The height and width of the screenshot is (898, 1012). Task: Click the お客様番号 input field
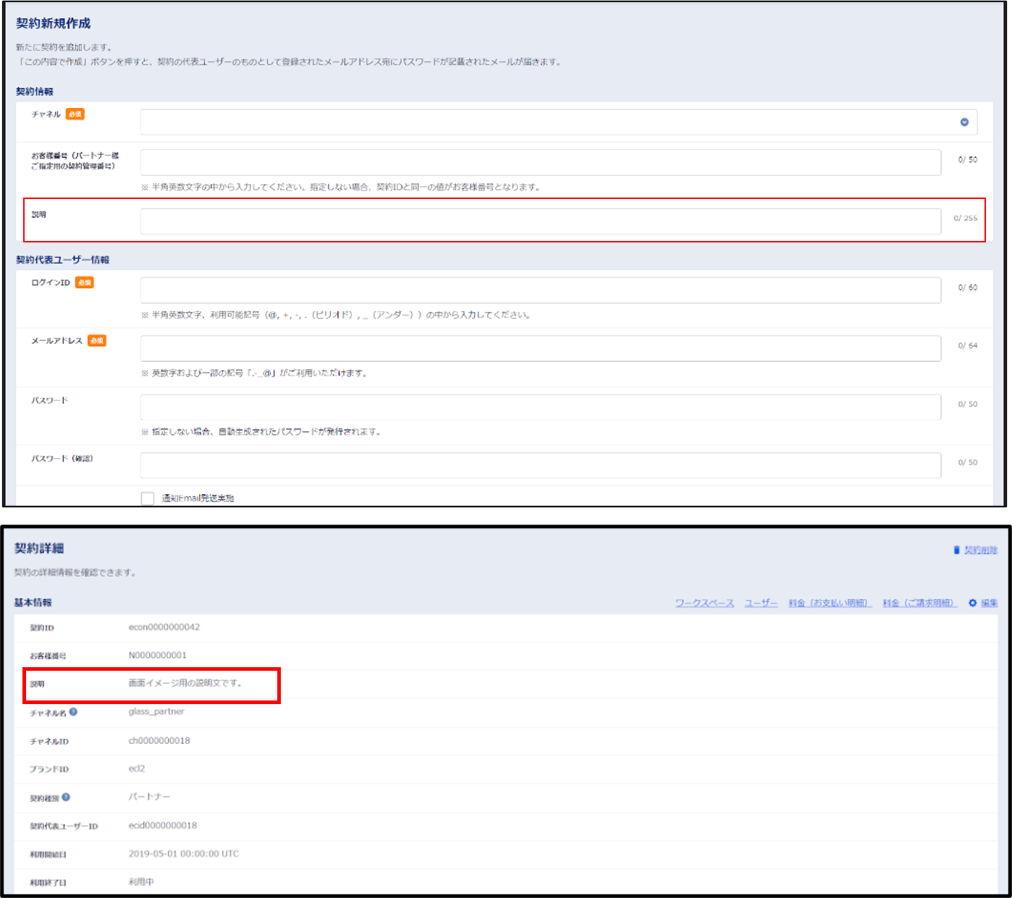(x=539, y=162)
